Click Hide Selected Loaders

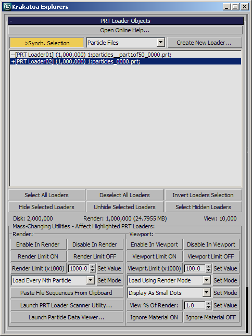[46, 207]
